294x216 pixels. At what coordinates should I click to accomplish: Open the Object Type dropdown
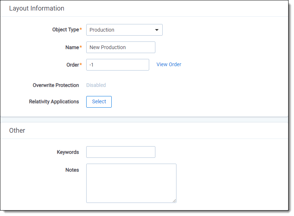click(x=120, y=30)
